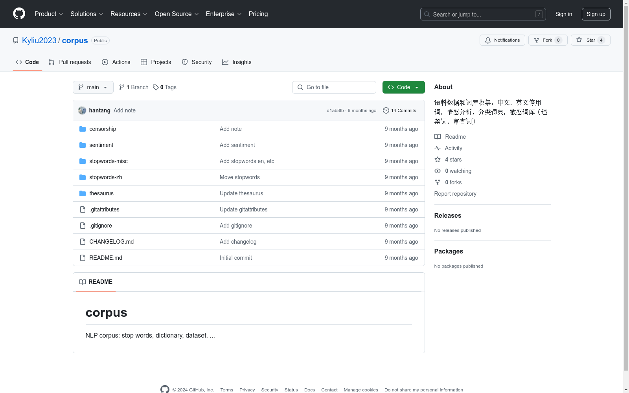Expand the Solutions menu
This screenshot has height=393, width=629.
(87, 14)
